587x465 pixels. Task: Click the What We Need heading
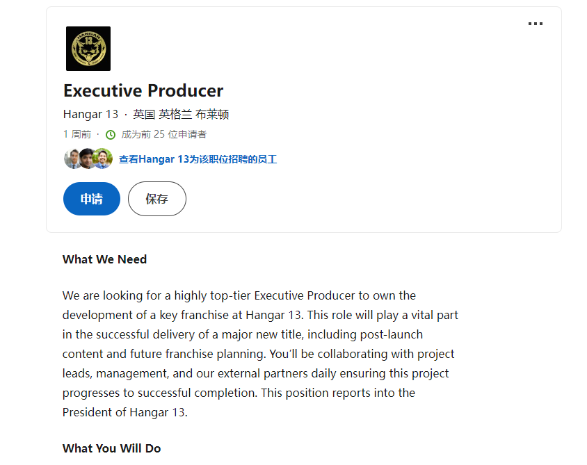104,259
